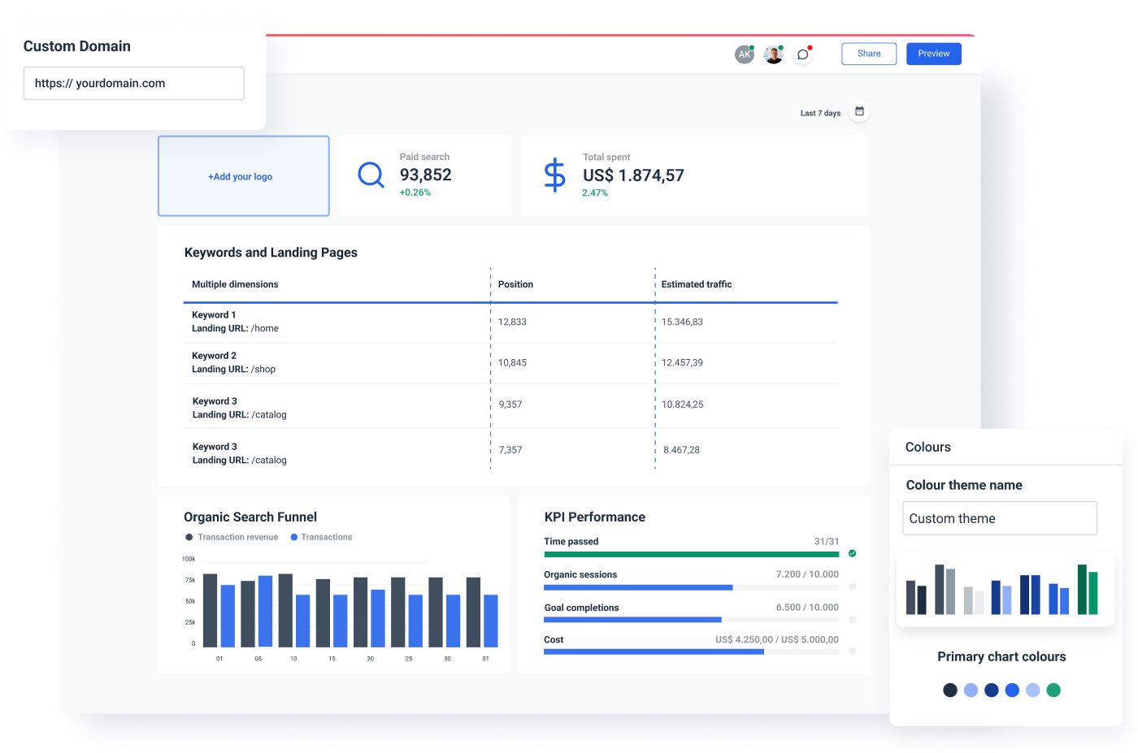Image resolution: width=1138 pixels, height=753 pixels.
Task: Open the photo profile avatar
Action: click(x=773, y=54)
